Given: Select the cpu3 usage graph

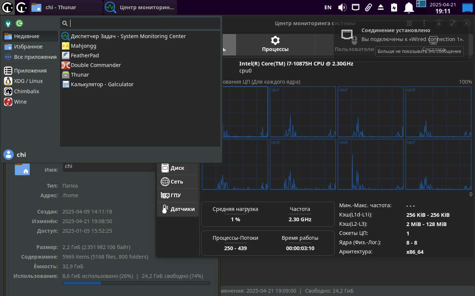Looking at the screenshot, I should (x=439, y=112).
